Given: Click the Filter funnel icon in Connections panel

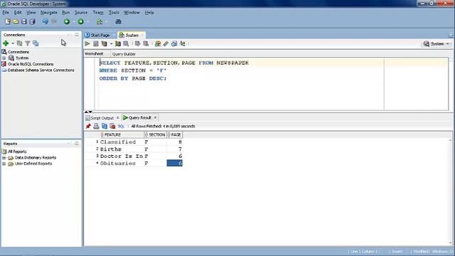Looking at the screenshot, I should 28,43.
